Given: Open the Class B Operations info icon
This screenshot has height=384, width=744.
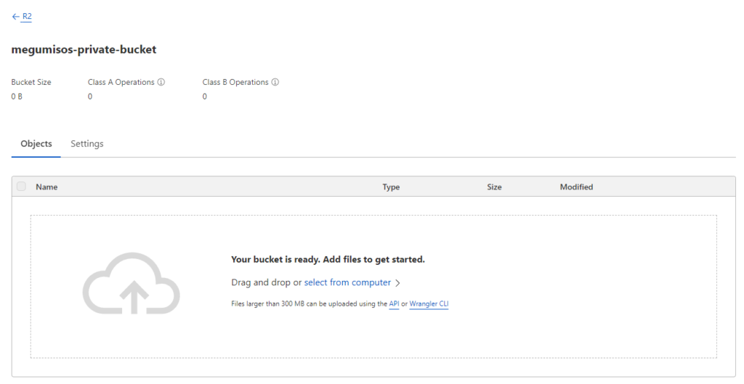Looking at the screenshot, I should point(275,82).
